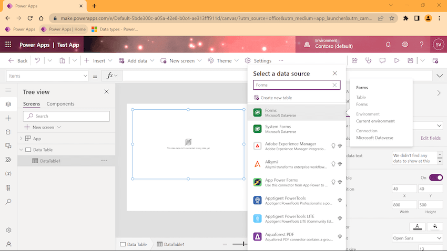Screen dimensions: 447x251
Task: Open DataTable1 more options ellipsis
Action: (x=104, y=161)
